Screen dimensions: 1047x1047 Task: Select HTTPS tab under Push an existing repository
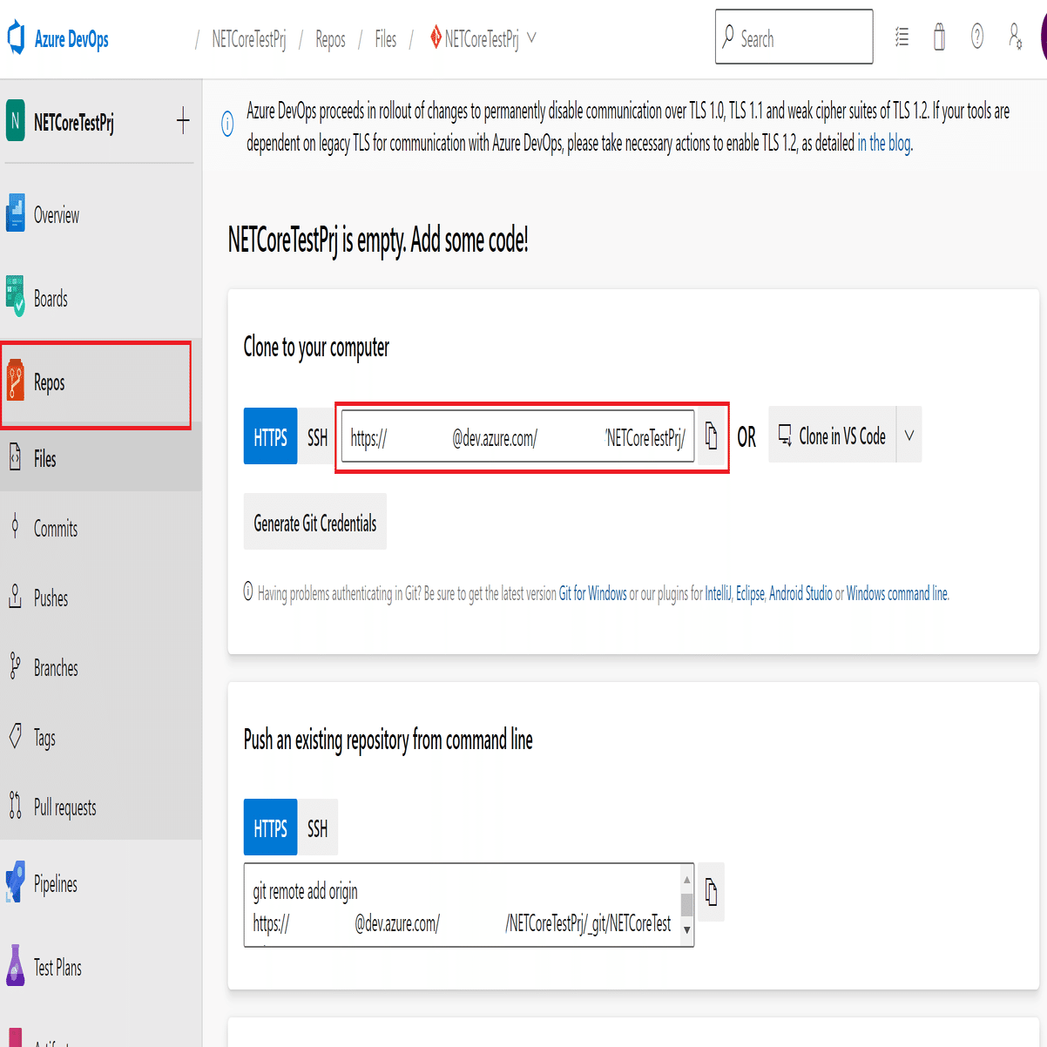tap(270, 827)
